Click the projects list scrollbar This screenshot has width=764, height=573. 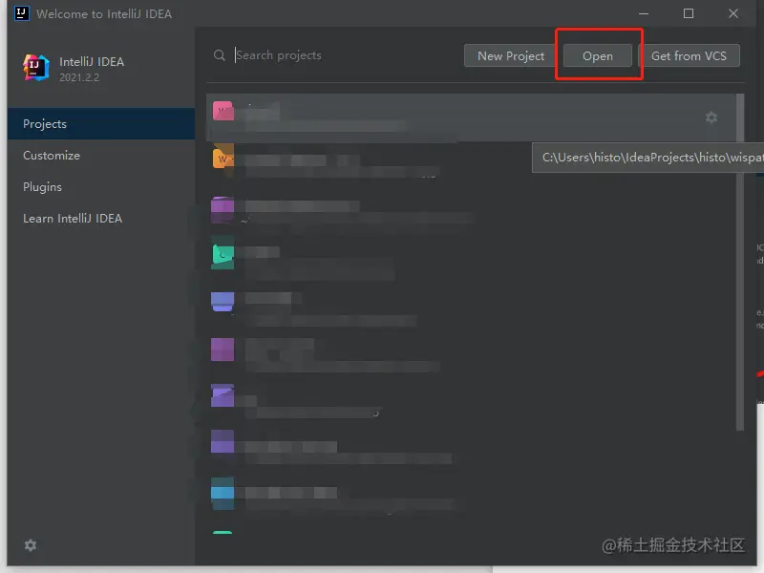click(740, 262)
